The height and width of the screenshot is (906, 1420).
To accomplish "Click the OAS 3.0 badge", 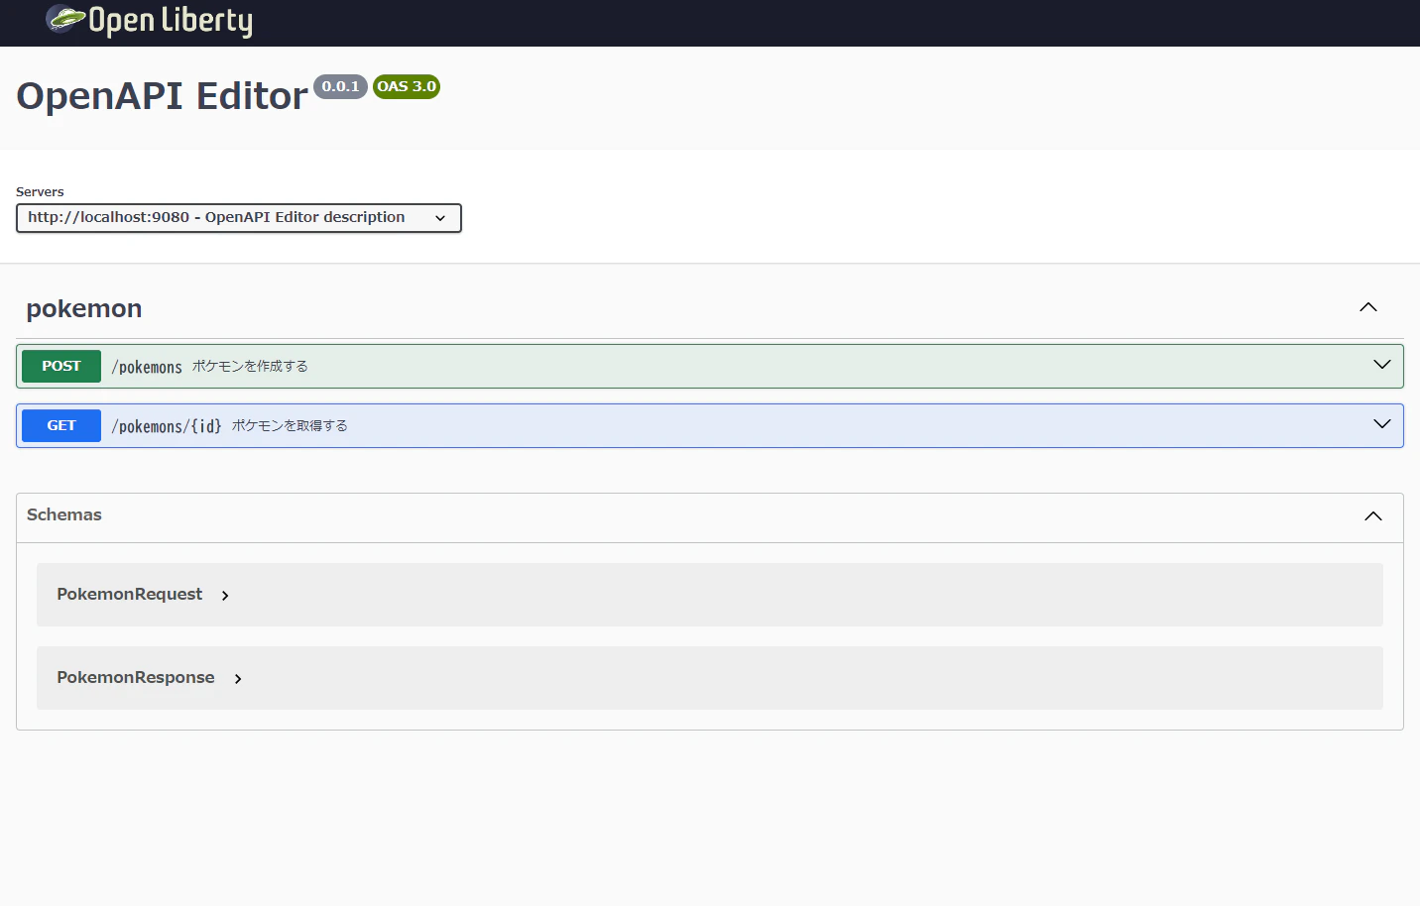I will [407, 86].
